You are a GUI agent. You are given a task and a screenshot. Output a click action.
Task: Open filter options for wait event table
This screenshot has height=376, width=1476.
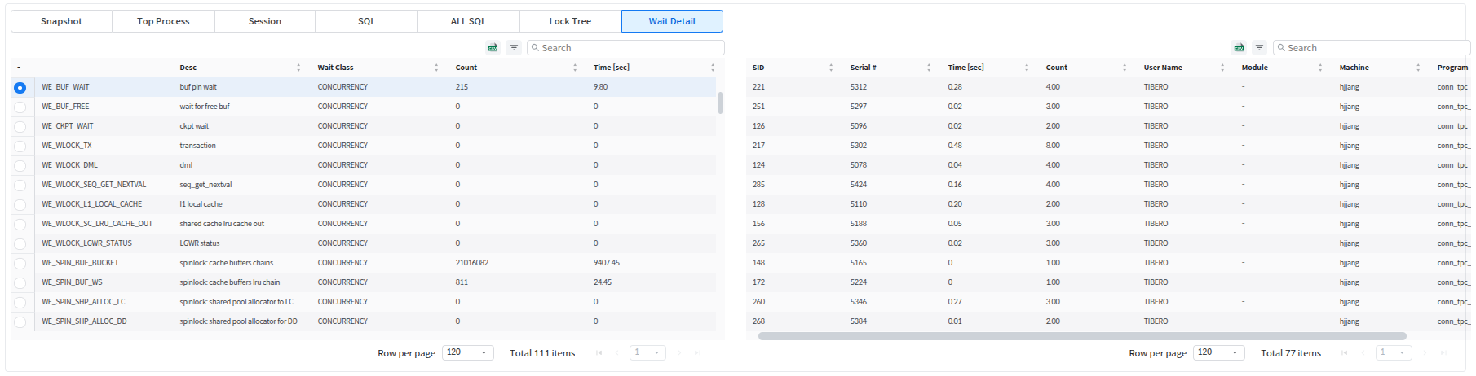pyautogui.click(x=514, y=48)
